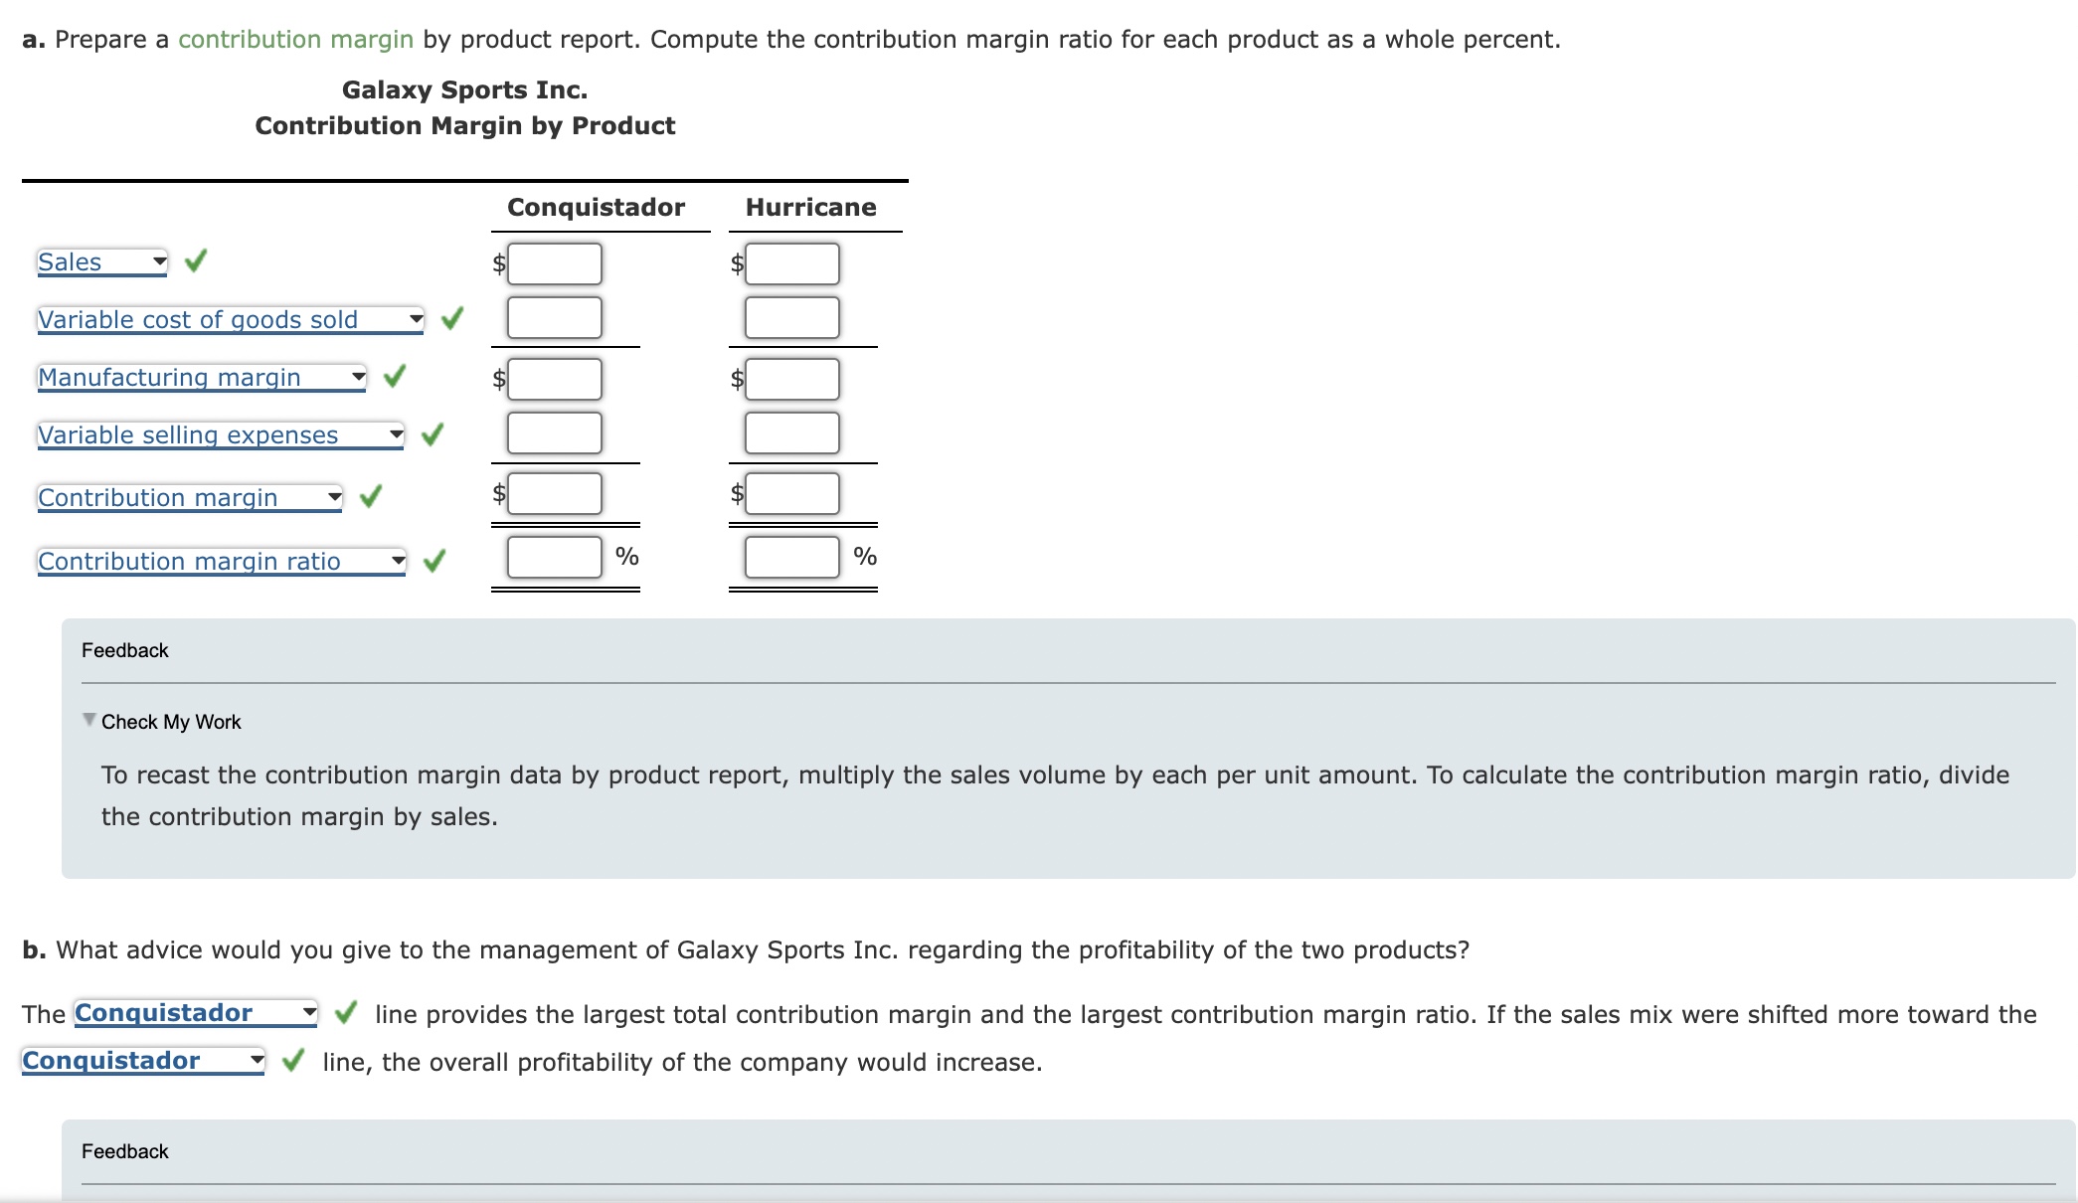Click the green checkmark beside Sales
This screenshot has height=1203, width=2078.
click(x=196, y=260)
